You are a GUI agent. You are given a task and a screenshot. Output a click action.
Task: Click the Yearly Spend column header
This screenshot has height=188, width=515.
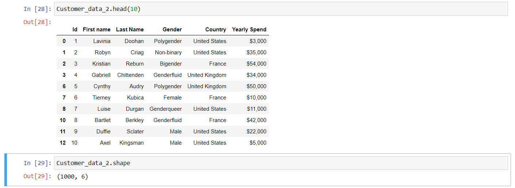[x=249, y=30]
